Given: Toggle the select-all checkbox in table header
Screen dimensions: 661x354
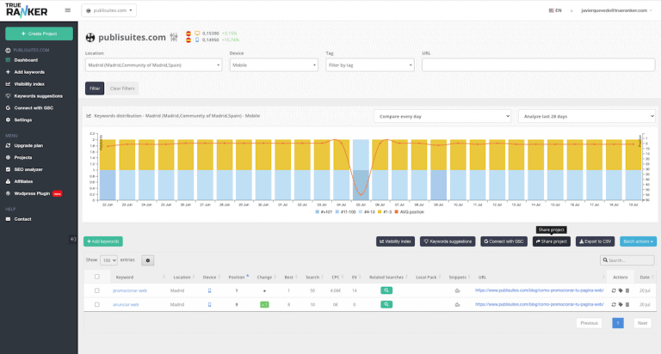Looking at the screenshot, I should click(97, 277).
